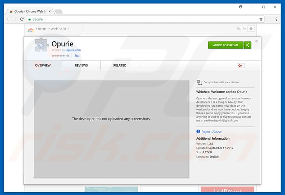
Task: Open the Chrome profile avatar icon
Action: pos(241,7)
